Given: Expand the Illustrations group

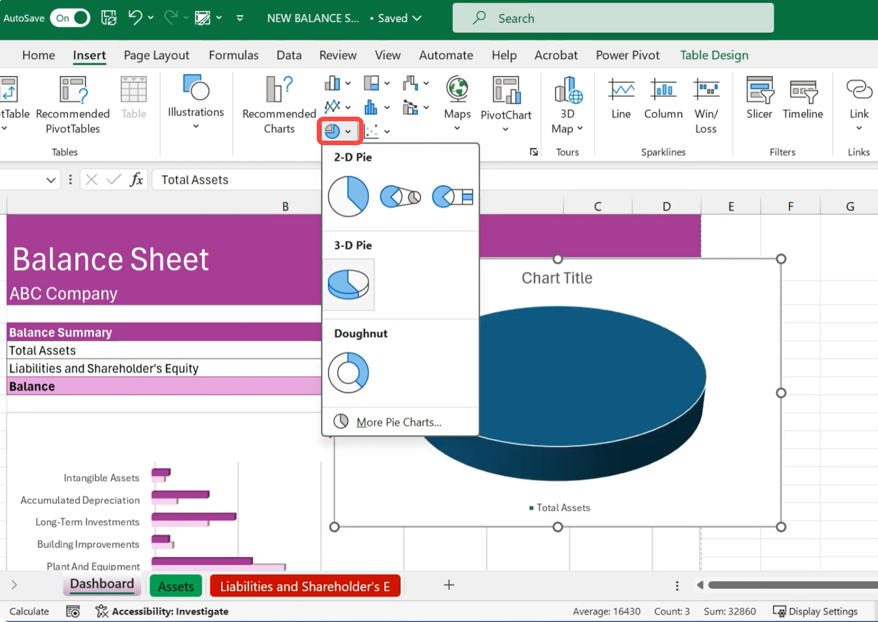Looking at the screenshot, I should (x=195, y=103).
